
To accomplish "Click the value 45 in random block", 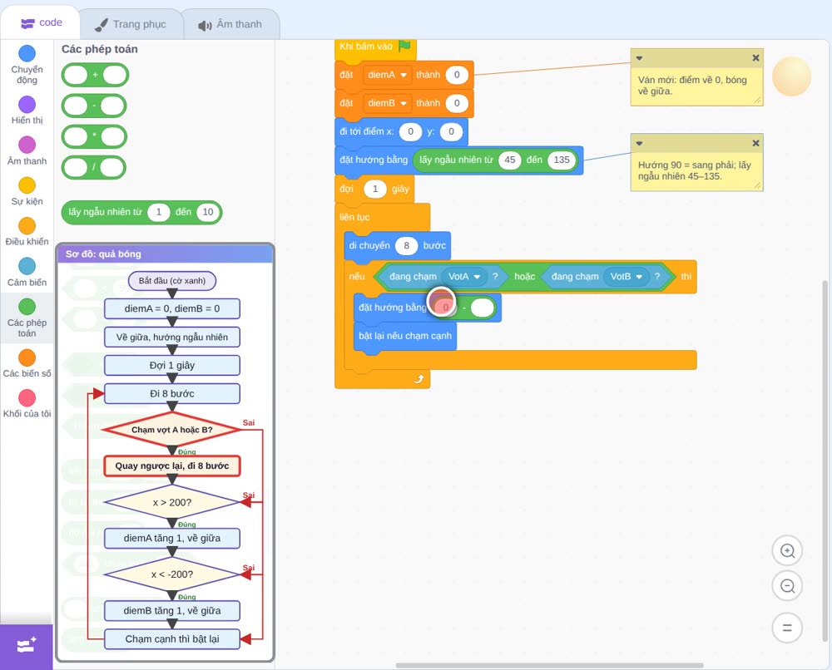I will [509, 160].
